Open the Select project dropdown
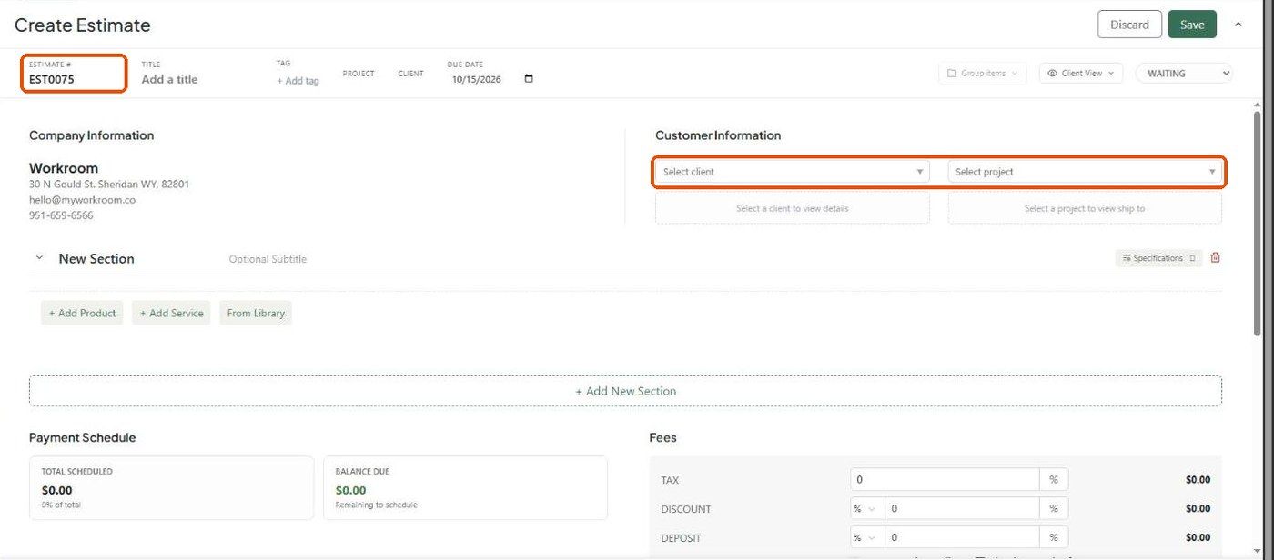This screenshot has width=1274, height=560. point(1085,172)
